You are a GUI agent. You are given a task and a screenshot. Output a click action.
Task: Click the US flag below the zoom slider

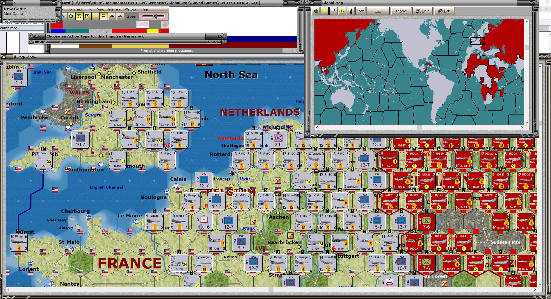(142, 25)
